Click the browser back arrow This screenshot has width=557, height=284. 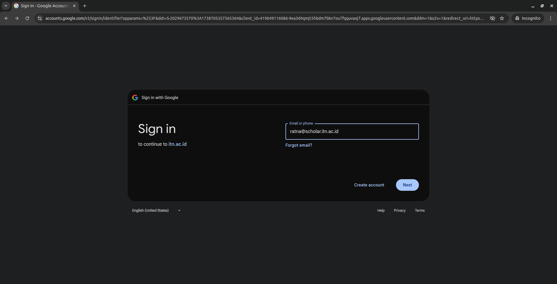6,18
